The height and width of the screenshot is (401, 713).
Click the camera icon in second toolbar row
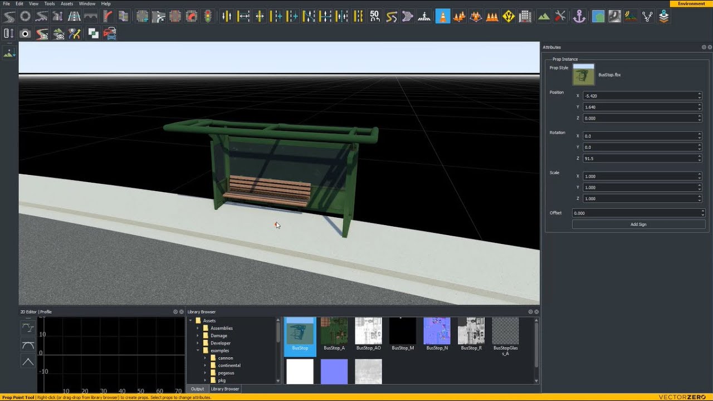25,34
